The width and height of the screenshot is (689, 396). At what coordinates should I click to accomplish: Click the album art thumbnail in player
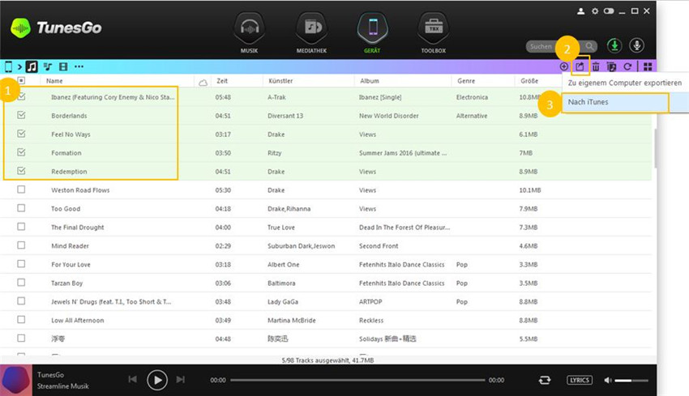point(16,380)
